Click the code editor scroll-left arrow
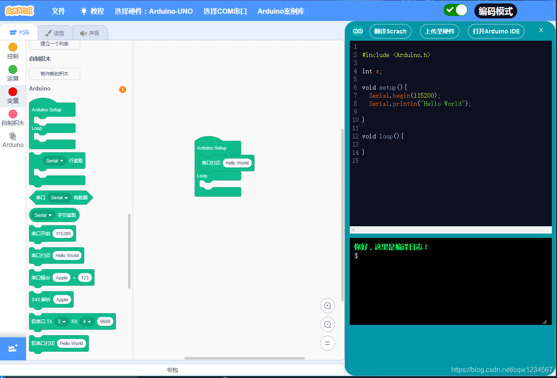Screen dimensions: 557x378 coord(353,230)
